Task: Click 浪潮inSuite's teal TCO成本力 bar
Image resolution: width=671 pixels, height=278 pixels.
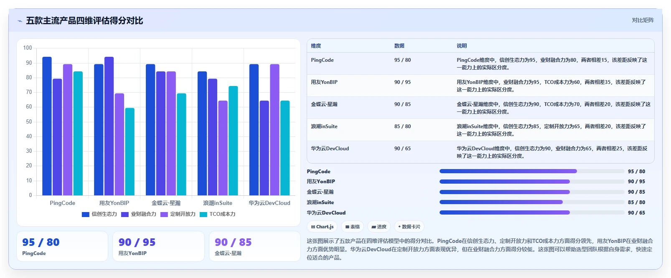Action: [233, 141]
